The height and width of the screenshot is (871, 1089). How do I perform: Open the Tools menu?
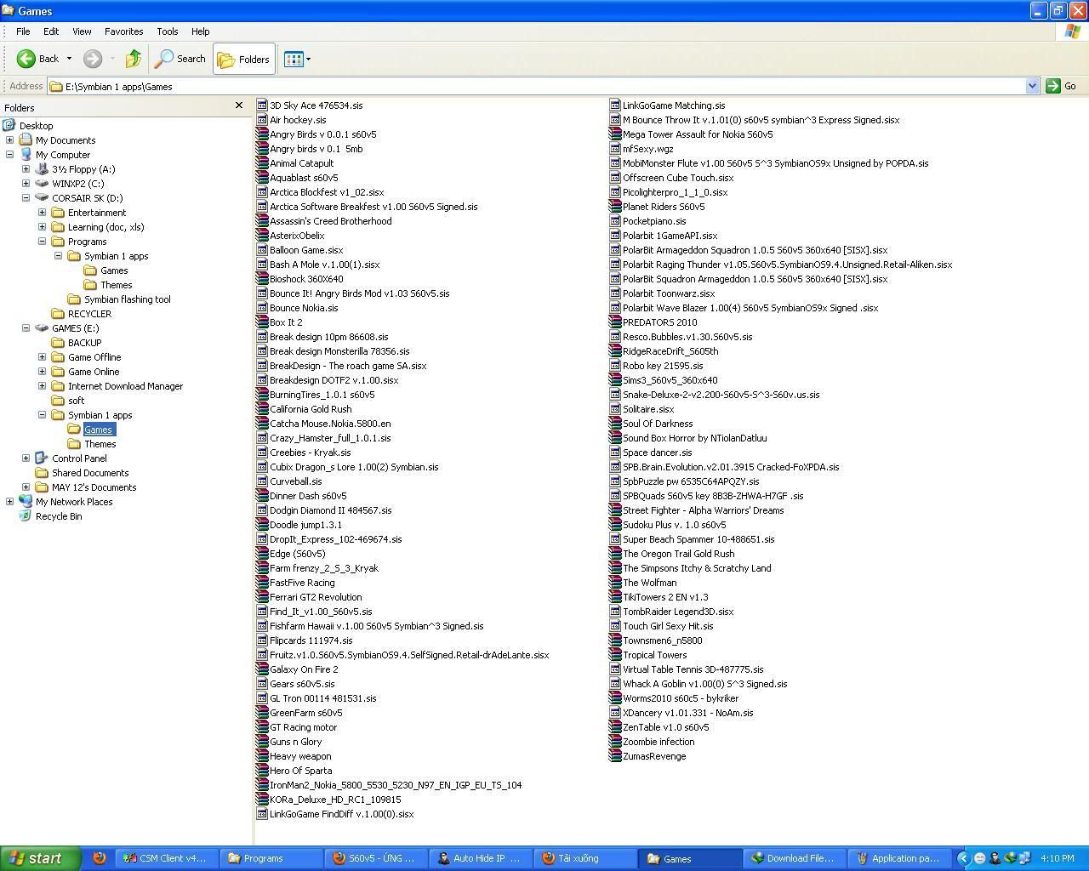[167, 31]
